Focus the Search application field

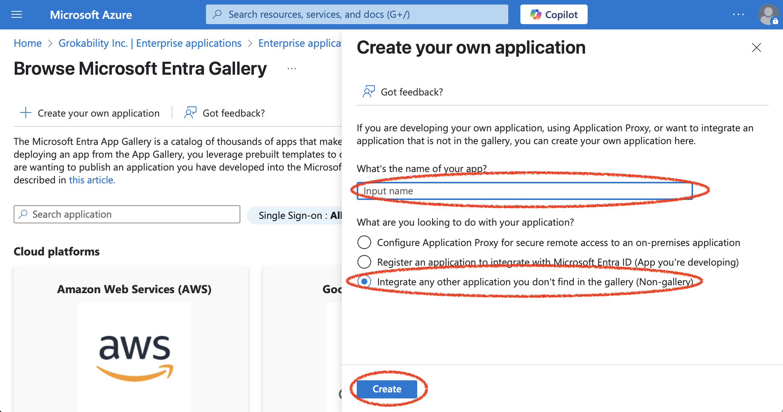(x=127, y=214)
